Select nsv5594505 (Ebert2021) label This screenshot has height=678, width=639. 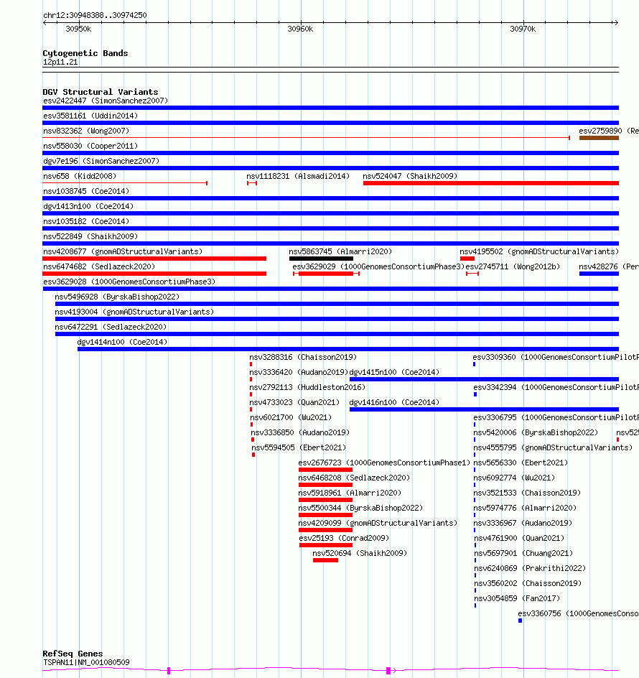[299, 448]
